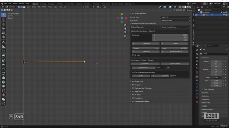Open the Modifiers wrench properties tab
The width and height of the screenshot is (229, 128).
tap(197, 80)
